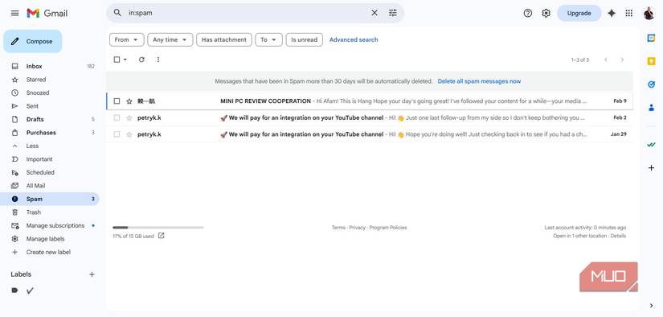Open the From filter dropdown

126,39
